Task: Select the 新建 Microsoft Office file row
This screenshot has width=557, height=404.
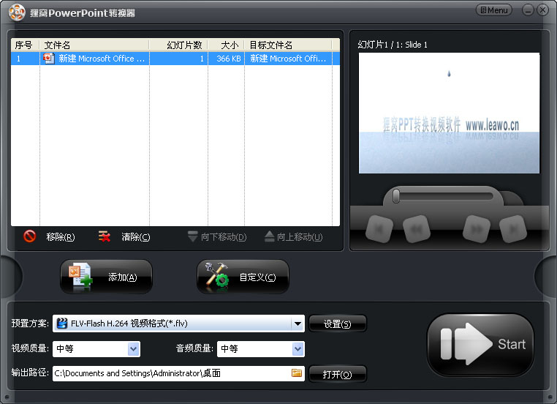Action: click(x=175, y=59)
